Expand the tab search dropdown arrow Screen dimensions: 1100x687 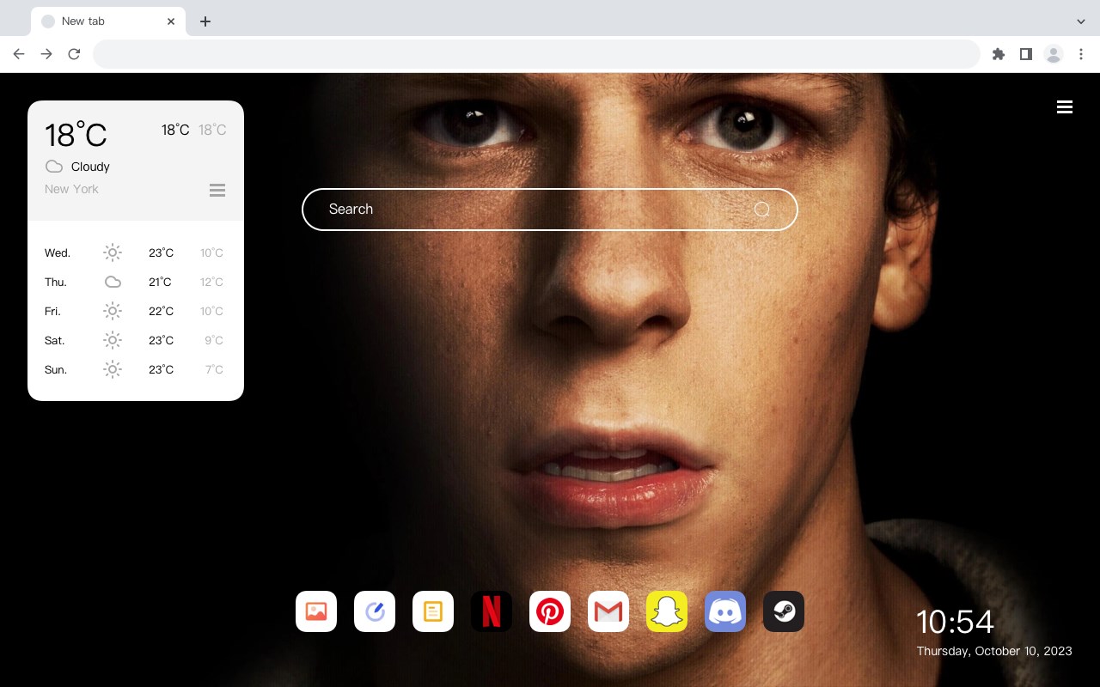click(1081, 21)
